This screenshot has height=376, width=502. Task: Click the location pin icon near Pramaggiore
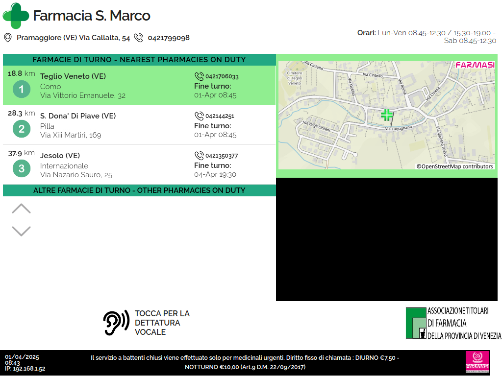coord(8,38)
